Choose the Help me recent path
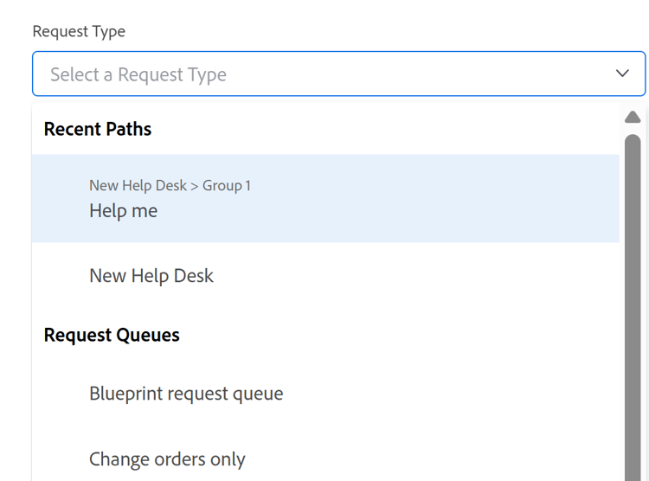The image size is (649, 481). coord(325,199)
